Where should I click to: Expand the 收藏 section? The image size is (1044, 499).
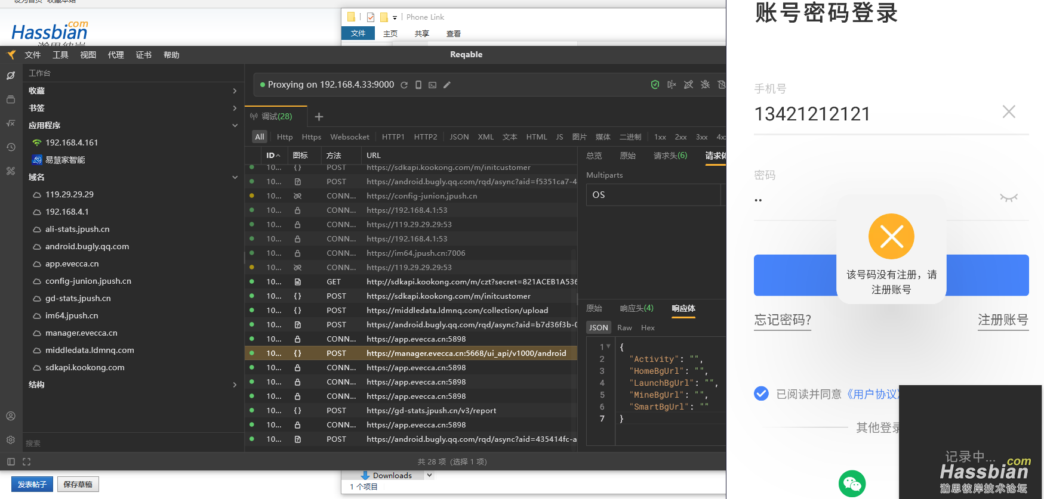[235, 91]
